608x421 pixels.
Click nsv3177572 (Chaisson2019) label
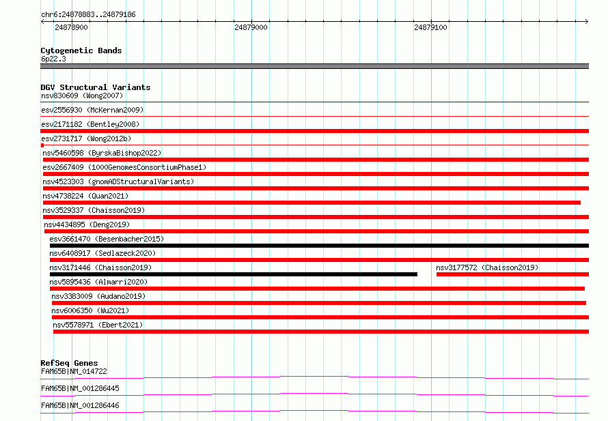pyautogui.click(x=487, y=267)
